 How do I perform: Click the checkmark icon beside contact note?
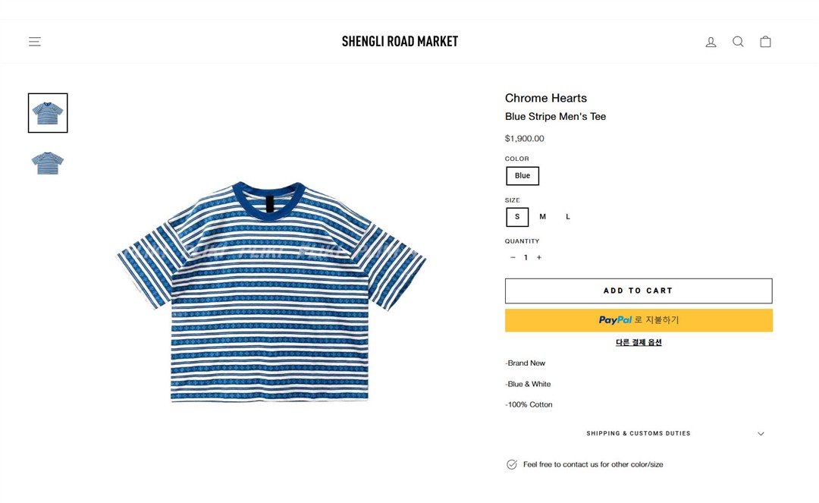512,464
